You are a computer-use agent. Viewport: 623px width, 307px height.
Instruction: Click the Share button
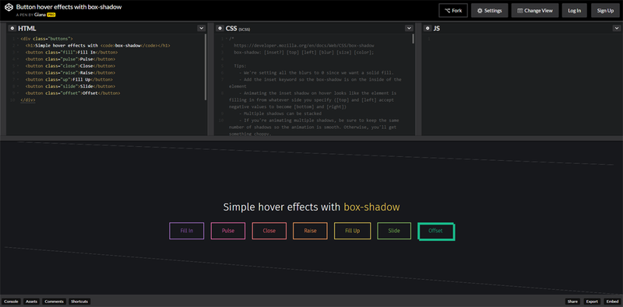click(x=572, y=302)
